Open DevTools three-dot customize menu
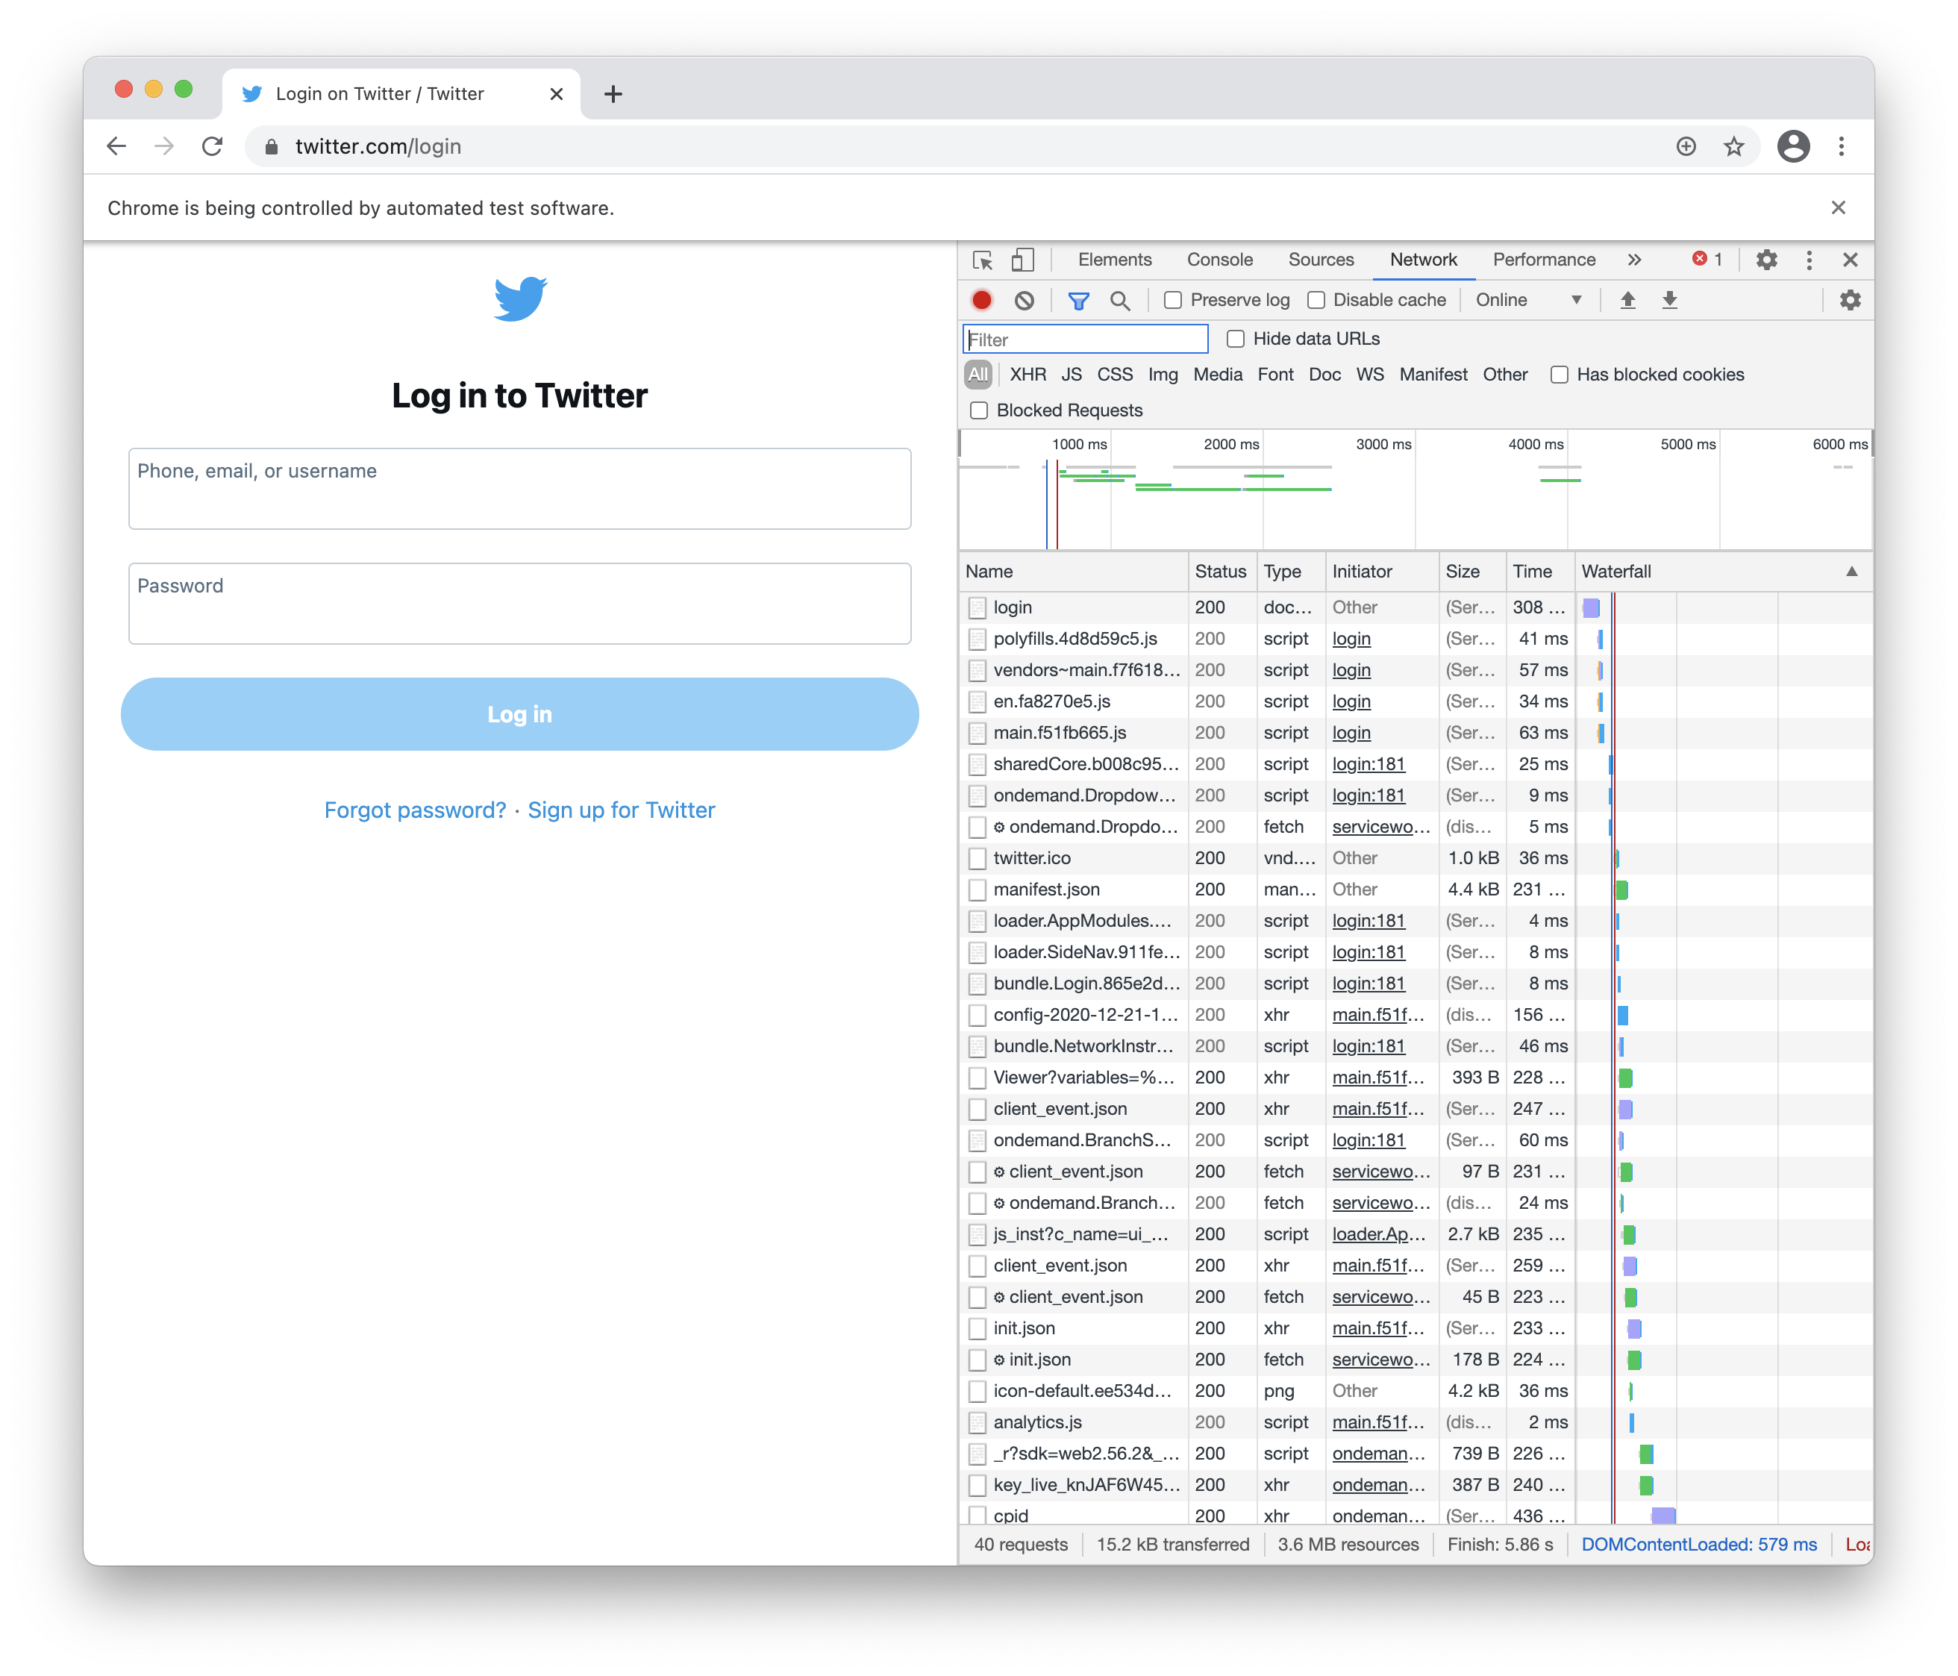The height and width of the screenshot is (1676, 1958). tap(1809, 260)
